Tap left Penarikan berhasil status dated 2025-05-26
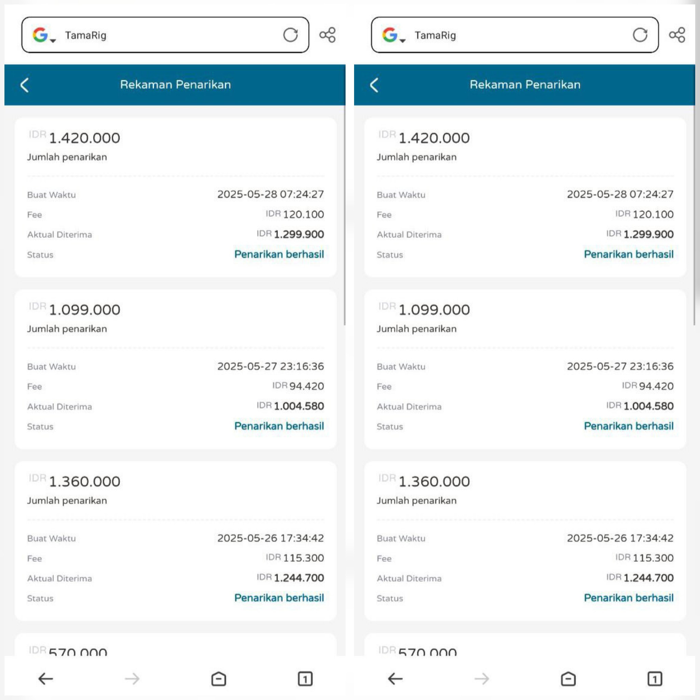700x700 pixels. click(279, 598)
